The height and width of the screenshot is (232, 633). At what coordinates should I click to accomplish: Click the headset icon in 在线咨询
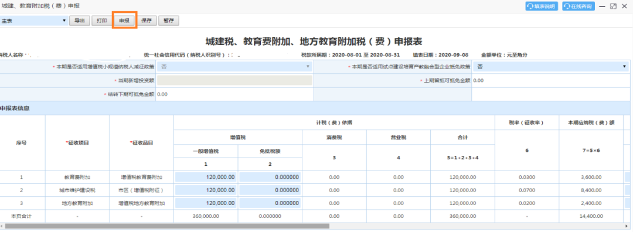tap(567, 6)
